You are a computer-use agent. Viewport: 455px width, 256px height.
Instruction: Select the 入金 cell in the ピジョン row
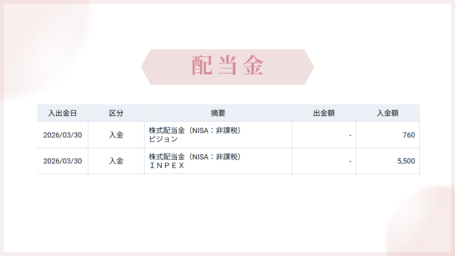[116, 135]
